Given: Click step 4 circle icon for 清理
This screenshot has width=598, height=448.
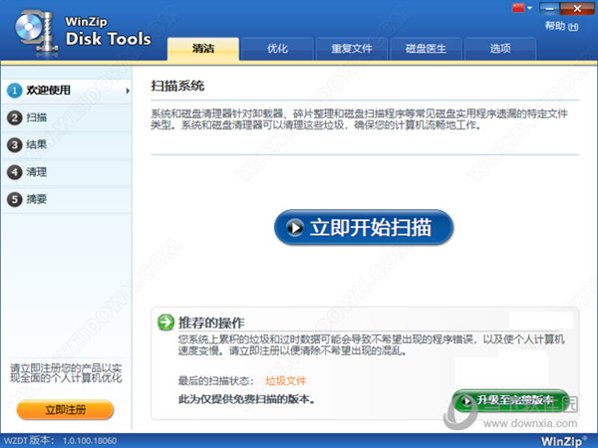Looking at the screenshot, I should [15, 172].
